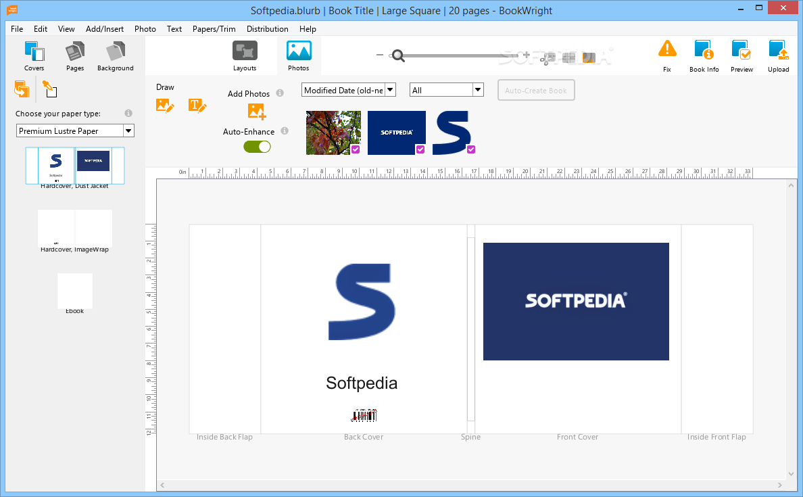This screenshot has width=803, height=497.
Task: Open the Add/Insert menu
Action: [105, 28]
